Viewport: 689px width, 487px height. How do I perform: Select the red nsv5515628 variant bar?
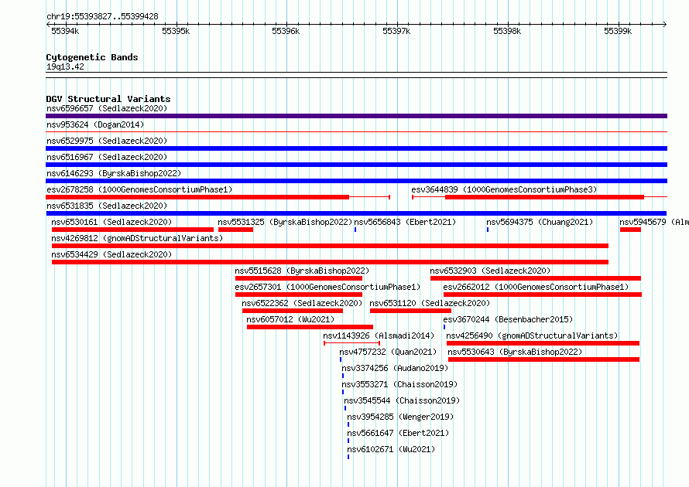299,278
